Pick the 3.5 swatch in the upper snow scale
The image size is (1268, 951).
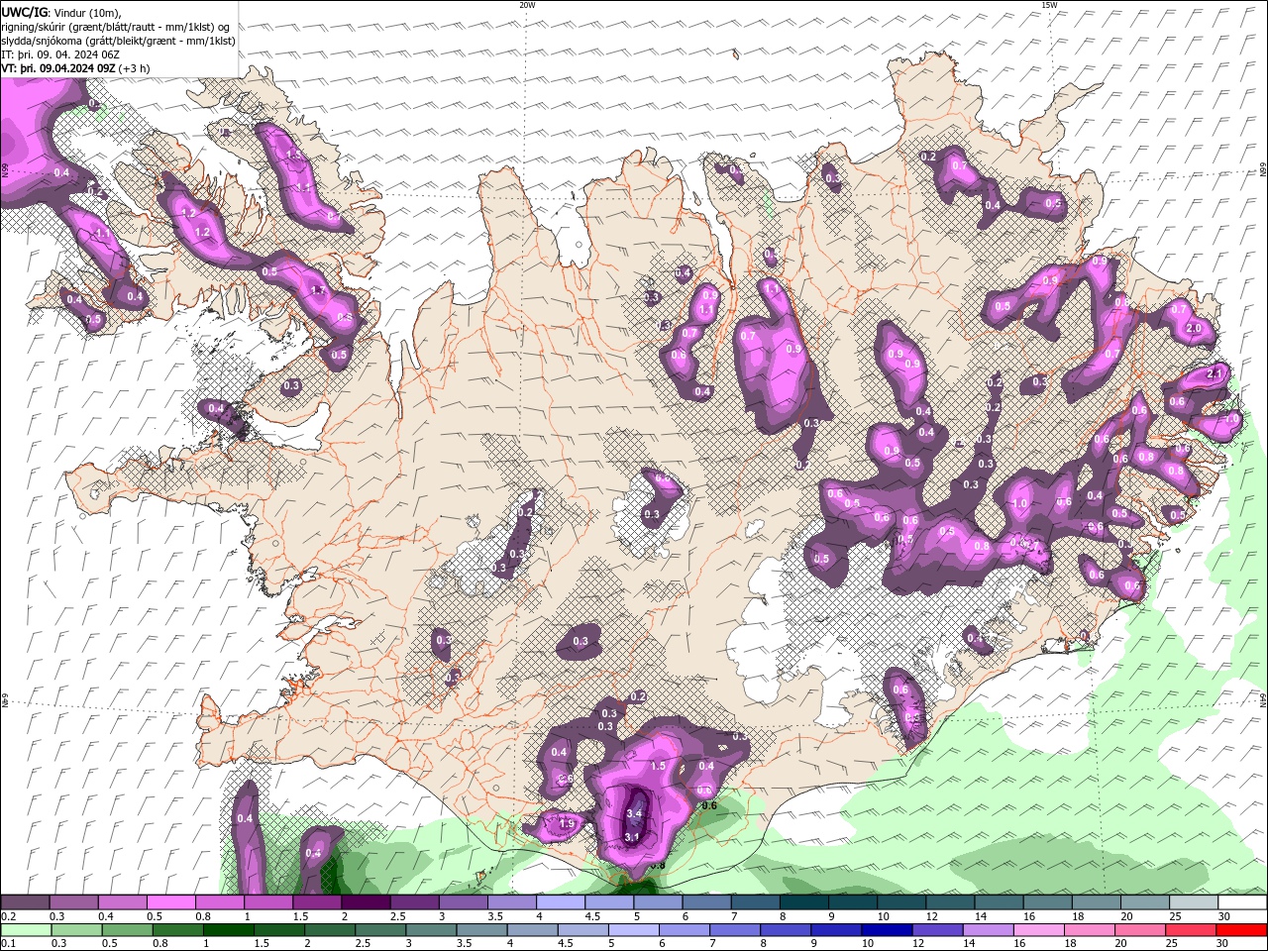coord(512,901)
